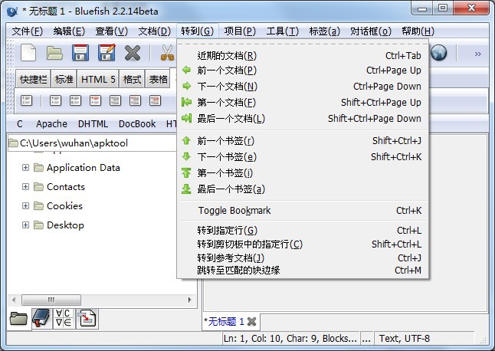Select 最后一个书签(a) menu entry
Screen dimensions: 495x351
coord(303,189)
